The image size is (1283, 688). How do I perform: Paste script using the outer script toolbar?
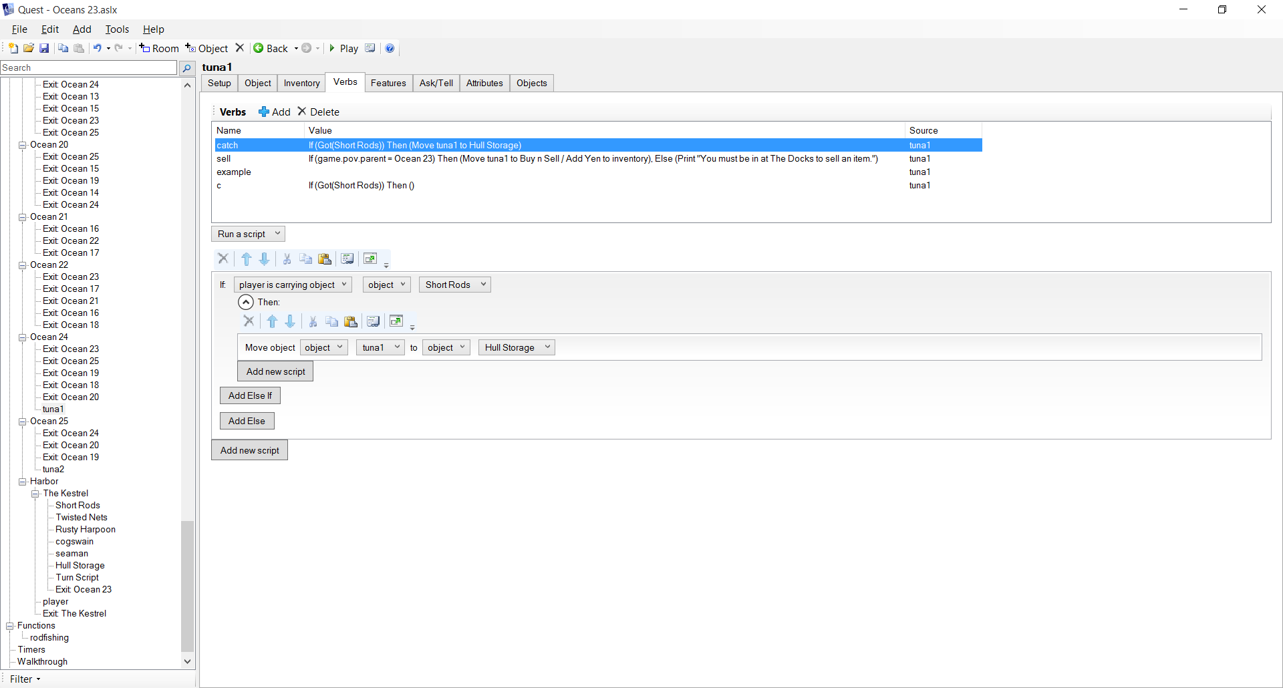[325, 259]
